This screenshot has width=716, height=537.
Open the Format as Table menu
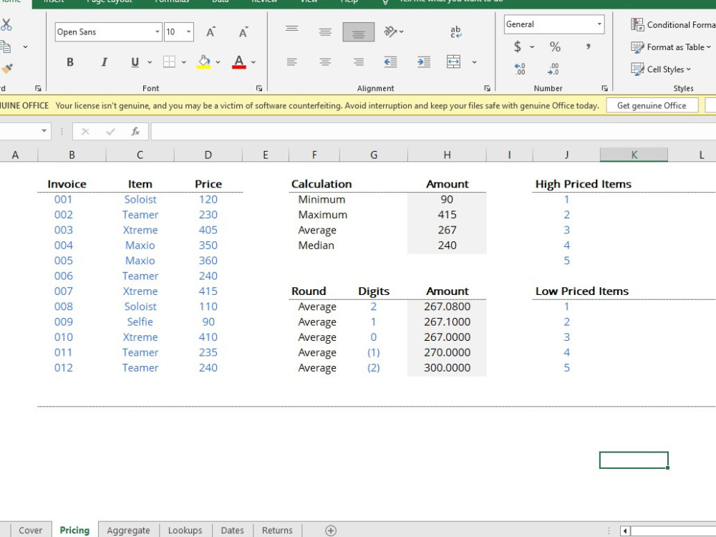(x=671, y=47)
